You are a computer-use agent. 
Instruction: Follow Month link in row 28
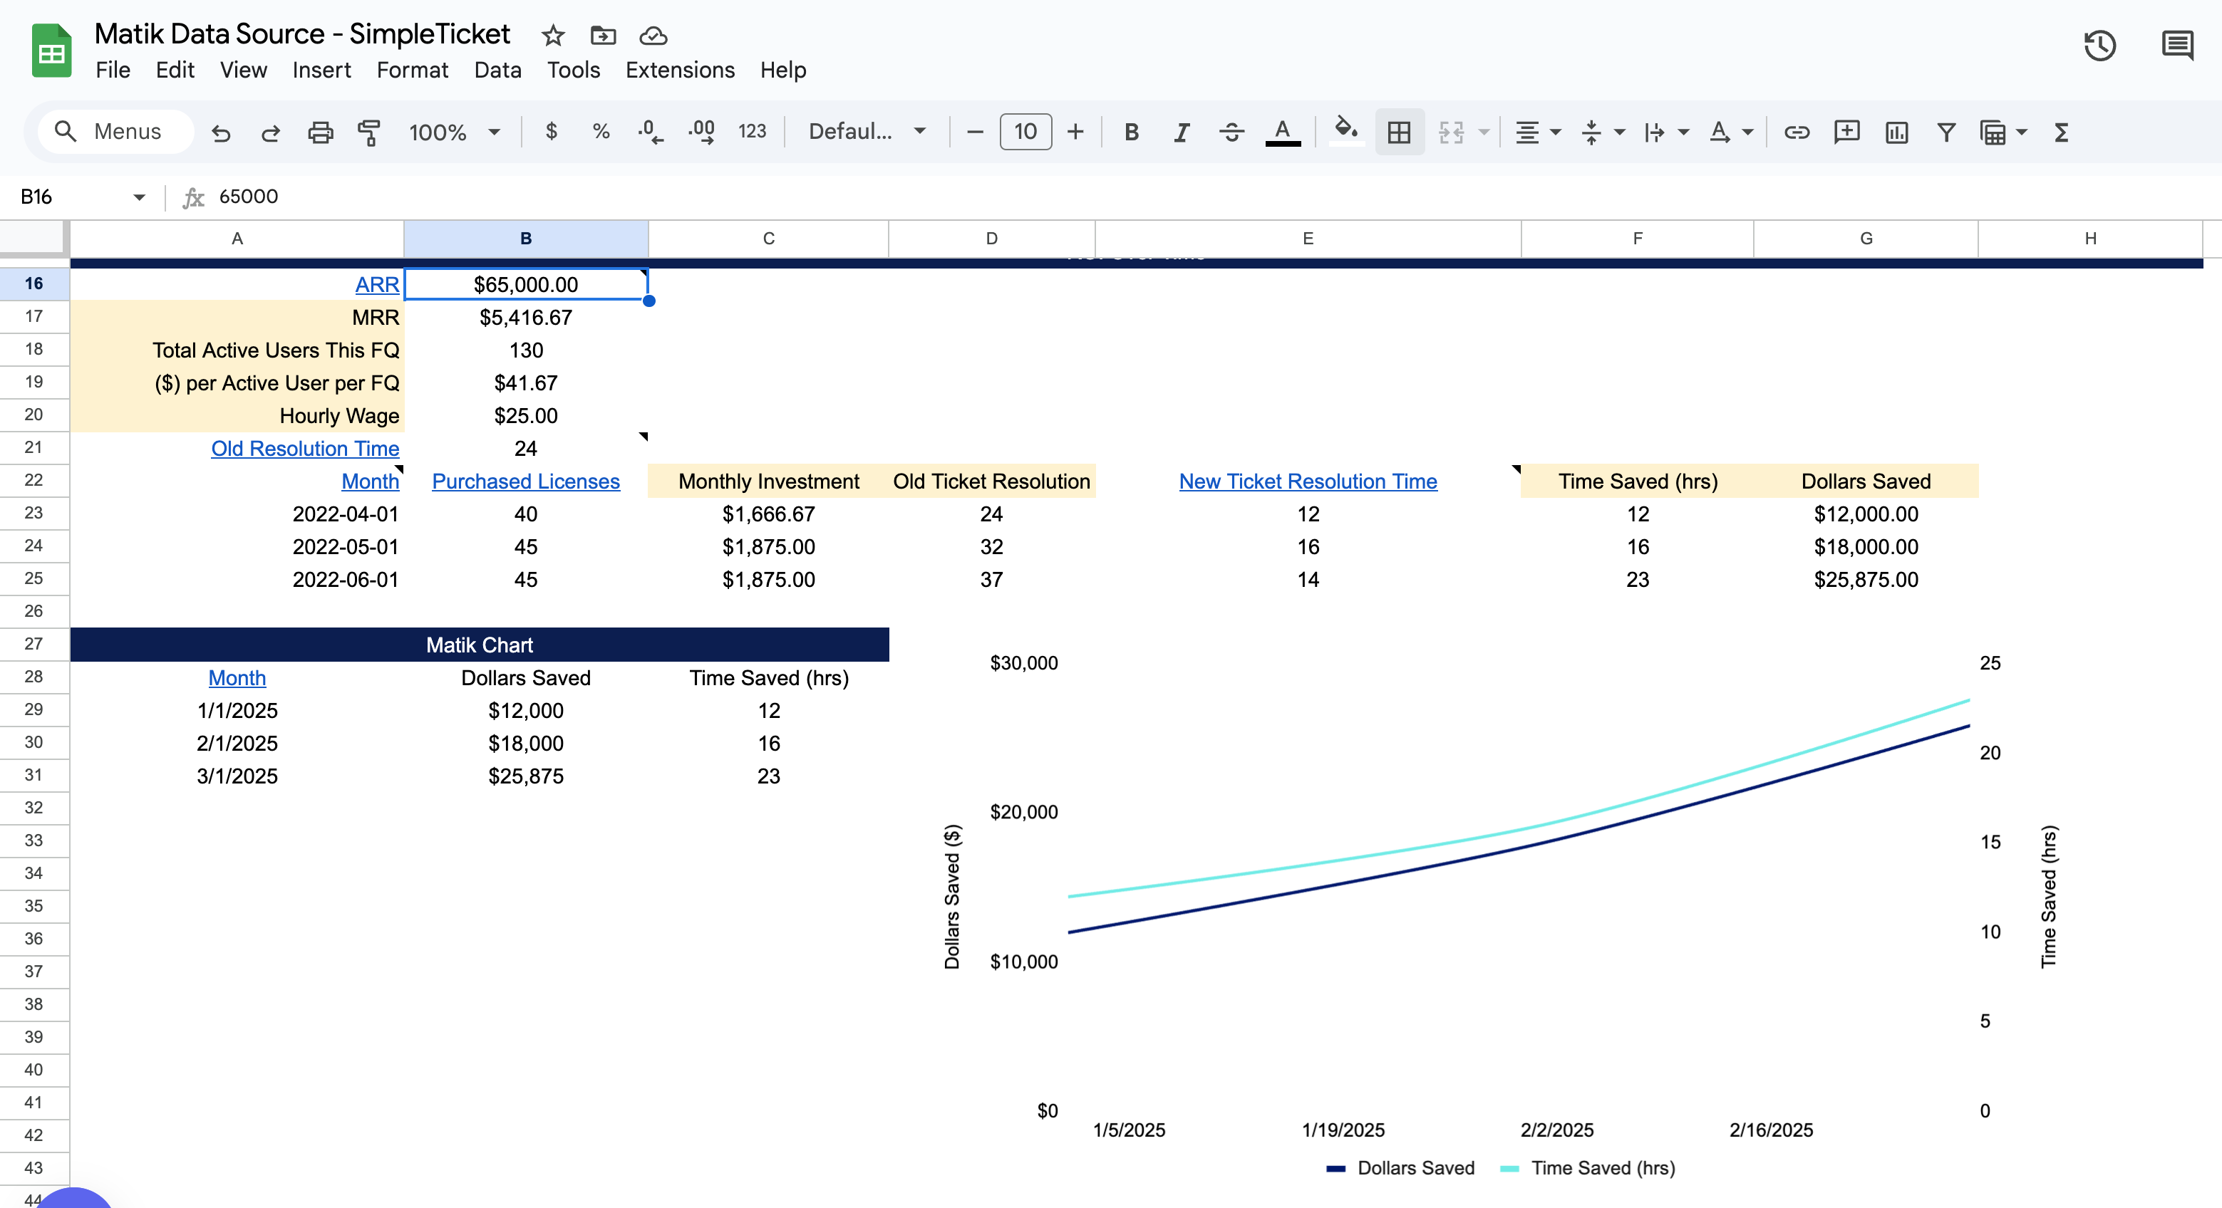[237, 678]
